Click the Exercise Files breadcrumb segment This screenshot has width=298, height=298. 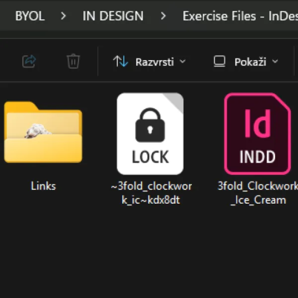[240, 16]
